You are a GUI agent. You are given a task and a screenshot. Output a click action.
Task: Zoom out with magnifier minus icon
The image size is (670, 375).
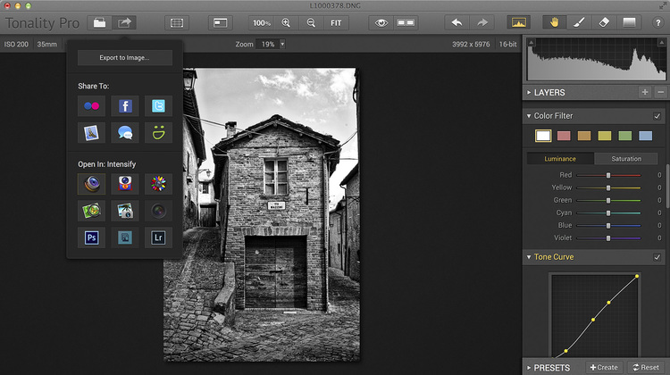311,22
